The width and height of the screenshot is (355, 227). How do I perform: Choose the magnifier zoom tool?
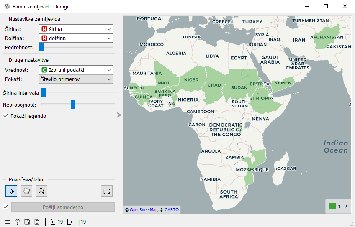(41, 191)
